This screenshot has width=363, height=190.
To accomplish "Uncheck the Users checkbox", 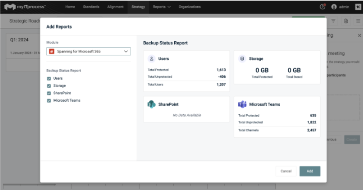I will pyautogui.click(x=49, y=79).
